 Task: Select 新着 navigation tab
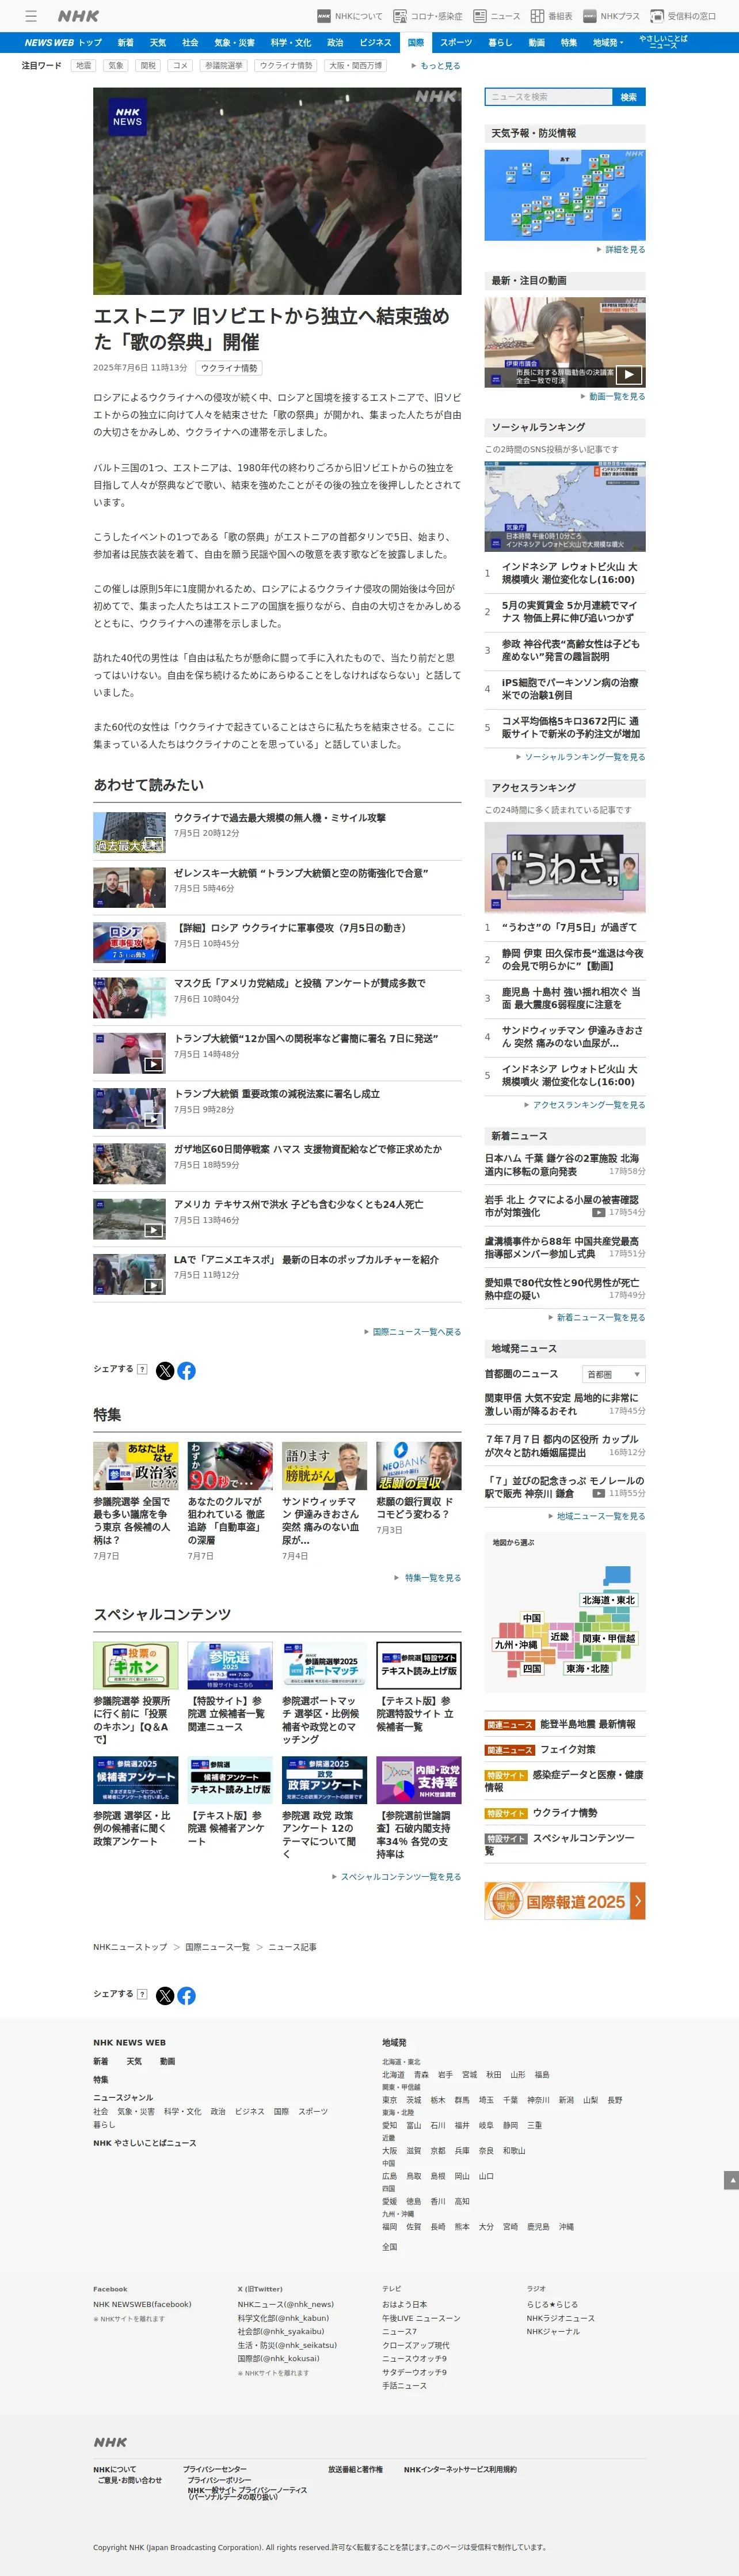126,43
